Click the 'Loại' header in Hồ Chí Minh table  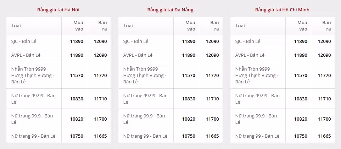point(240,26)
